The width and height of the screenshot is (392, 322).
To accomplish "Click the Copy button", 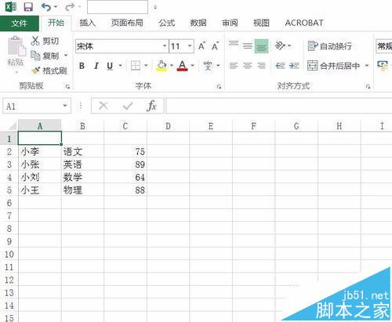I will click(45, 56).
